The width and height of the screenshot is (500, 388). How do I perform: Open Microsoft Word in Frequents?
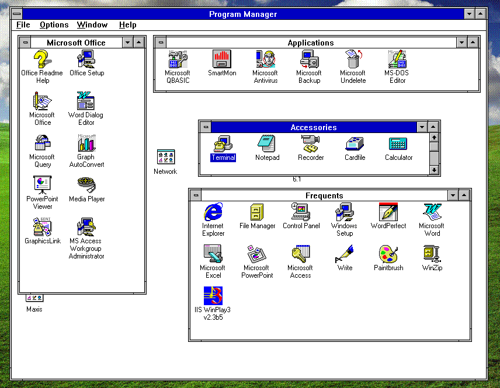432,212
